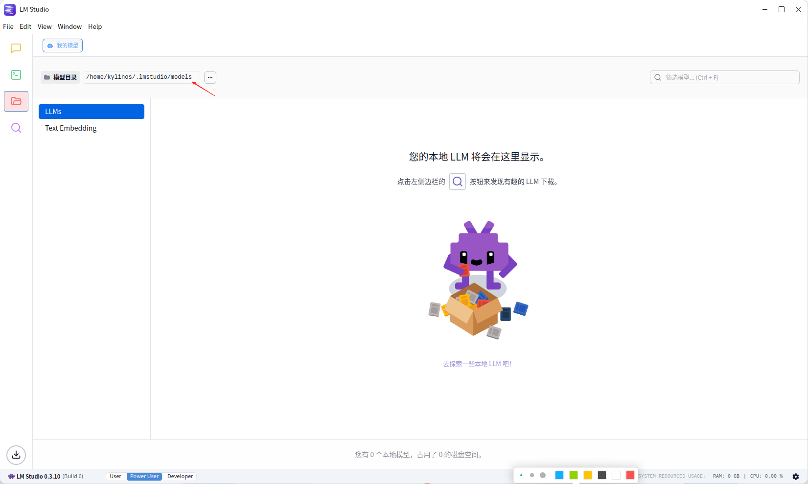This screenshot has height=484, width=808.
Task: Switch to Developer mode
Action: click(180, 476)
